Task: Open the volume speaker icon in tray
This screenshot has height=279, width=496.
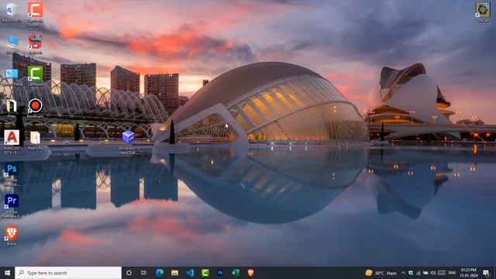Action: [x=433, y=273]
